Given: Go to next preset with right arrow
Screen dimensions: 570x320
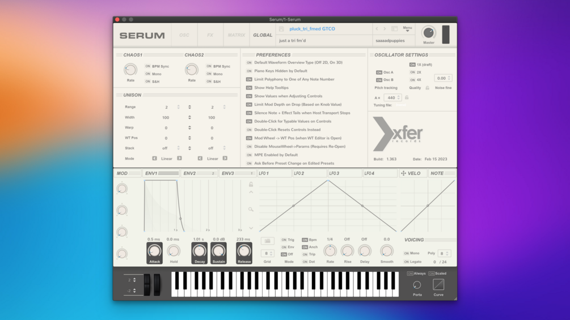Looking at the screenshot, I should (385, 29).
